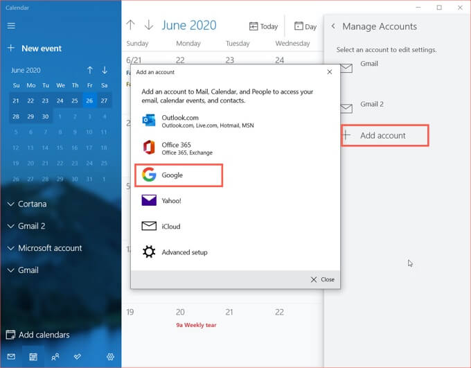Screen dimensions: 471x368
Task: Open the 9a Weekly team event
Action: (196, 325)
